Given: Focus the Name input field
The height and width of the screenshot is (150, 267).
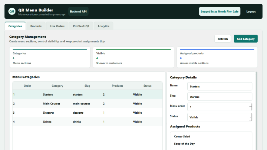Looking at the screenshot, I should click(x=220, y=86).
